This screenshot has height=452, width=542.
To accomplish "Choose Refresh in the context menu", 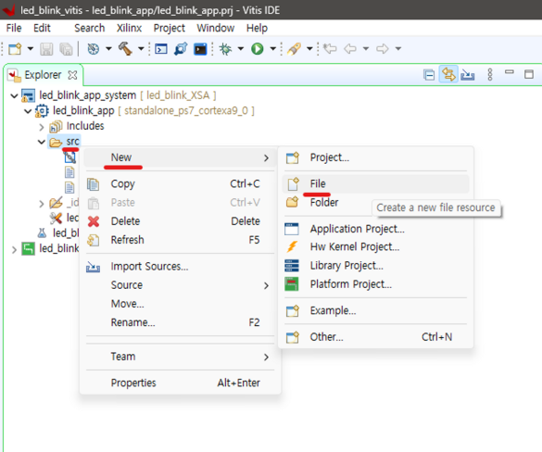I will coord(180,240).
